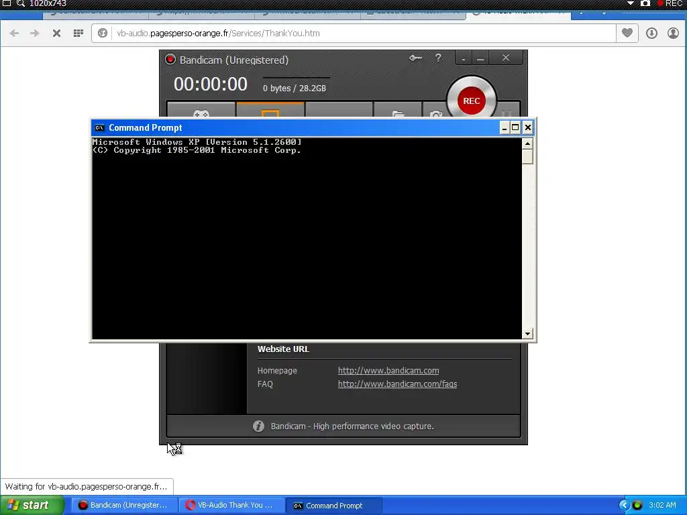The image size is (687, 515).
Task: Click the 'Website URL' heading
Action: tap(283, 349)
